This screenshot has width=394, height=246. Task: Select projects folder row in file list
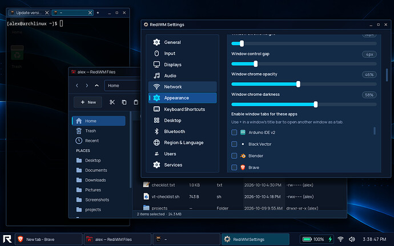pyautogui.click(x=240, y=208)
